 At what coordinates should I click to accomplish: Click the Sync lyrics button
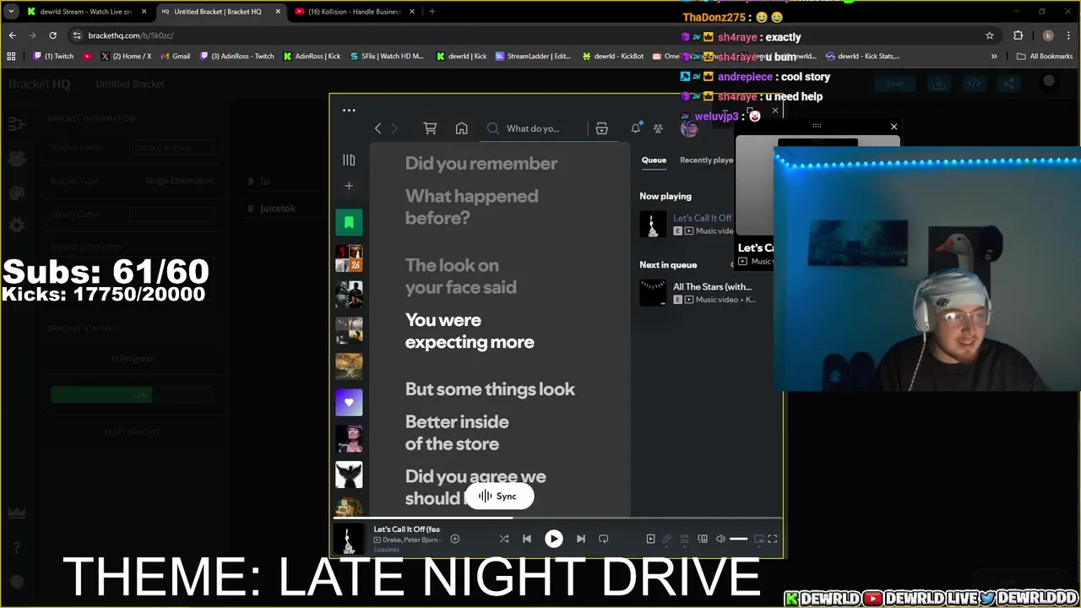[x=498, y=497]
